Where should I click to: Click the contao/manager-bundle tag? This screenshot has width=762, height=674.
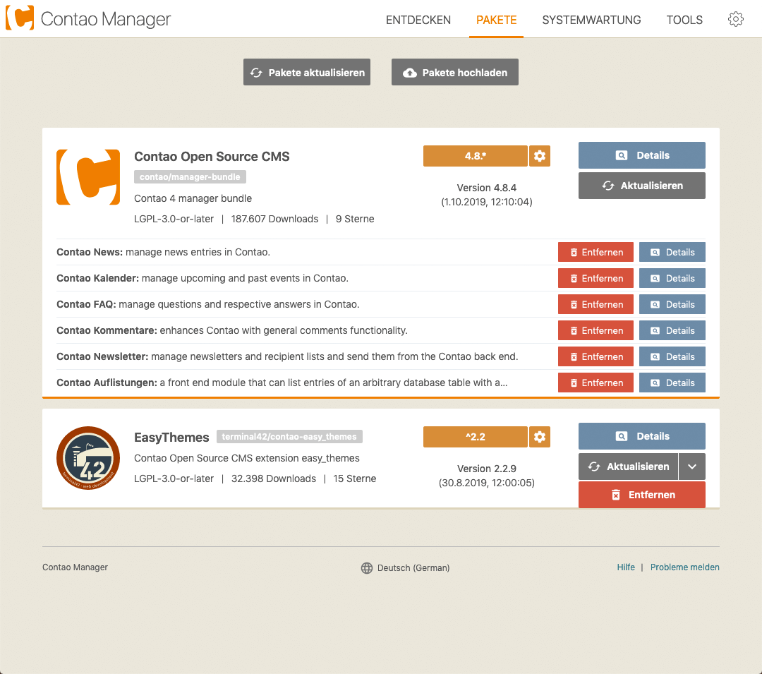(x=190, y=177)
